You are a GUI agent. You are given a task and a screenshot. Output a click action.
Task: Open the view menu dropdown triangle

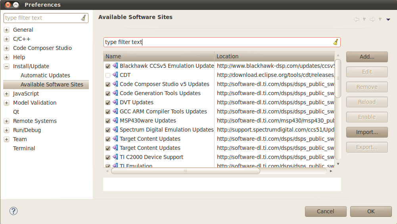[388, 19]
